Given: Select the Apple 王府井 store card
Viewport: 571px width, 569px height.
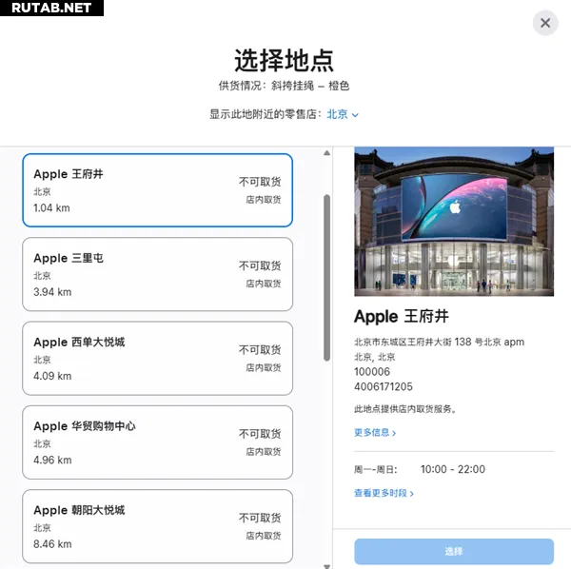Looking at the screenshot, I should pyautogui.click(x=157, y=190).
